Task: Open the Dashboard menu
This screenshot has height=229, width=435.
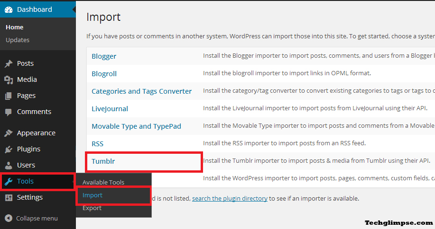Action: click(35, 9)
